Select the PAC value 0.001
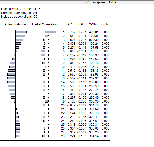The image size is (154, 147). click(x=82, y=109)
